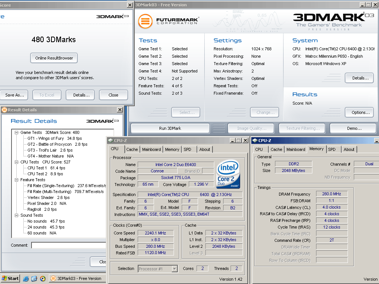The width and height of the screenshot is (379, 284).
Task: Click the left CPU-Z title bar icon
Action: pos(111,140)
